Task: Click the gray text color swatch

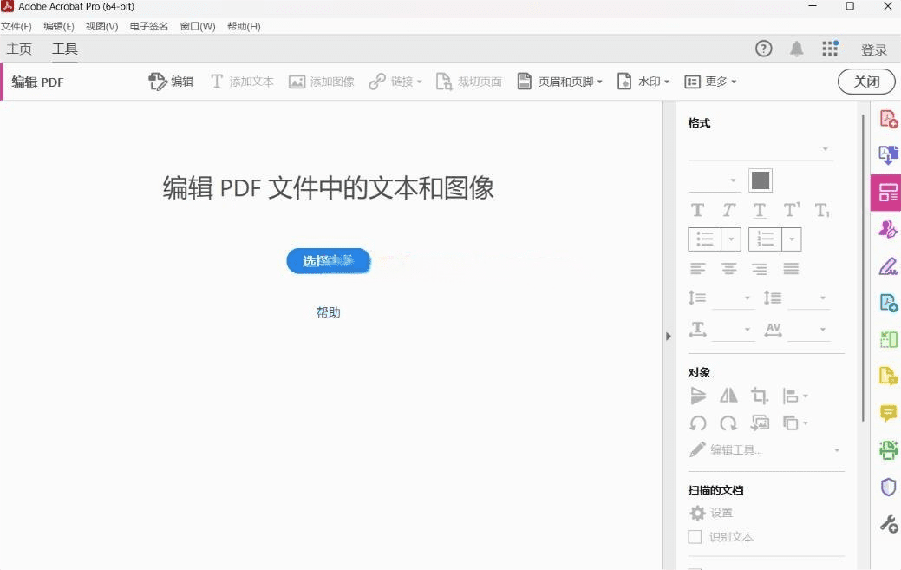Action: click(x=761, y=180)
